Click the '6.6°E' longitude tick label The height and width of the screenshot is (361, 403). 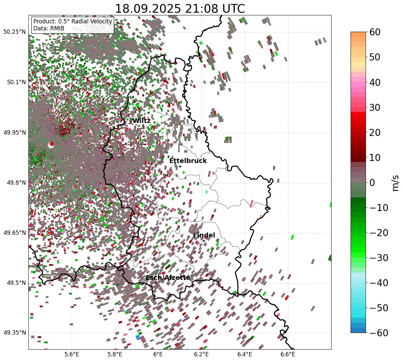point(288,354)
